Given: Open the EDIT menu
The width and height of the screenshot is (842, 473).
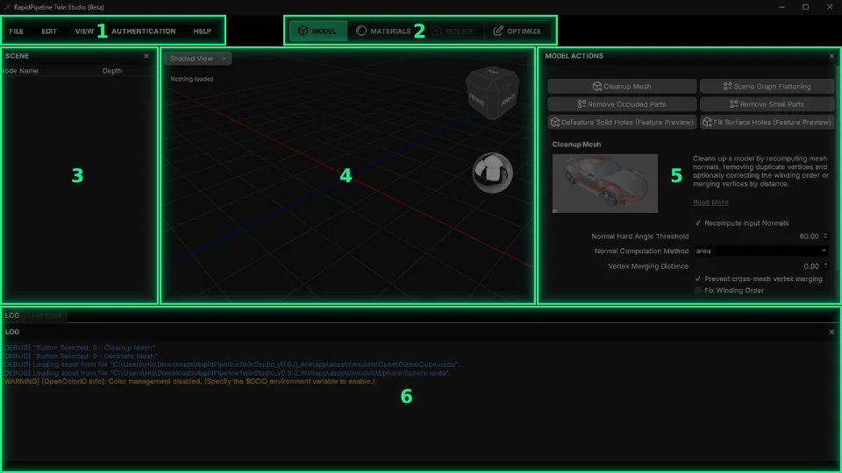Looking at the screenshot, I should click(49, 32).
